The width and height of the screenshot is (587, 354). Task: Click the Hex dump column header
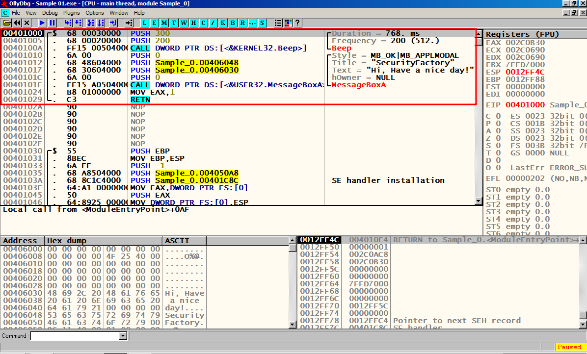104,241
